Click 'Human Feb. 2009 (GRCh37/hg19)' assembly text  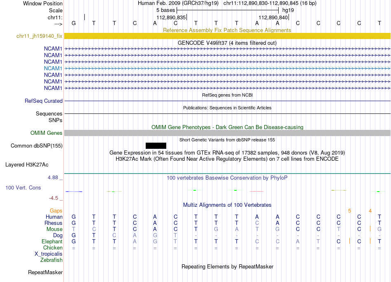point(178,3)
